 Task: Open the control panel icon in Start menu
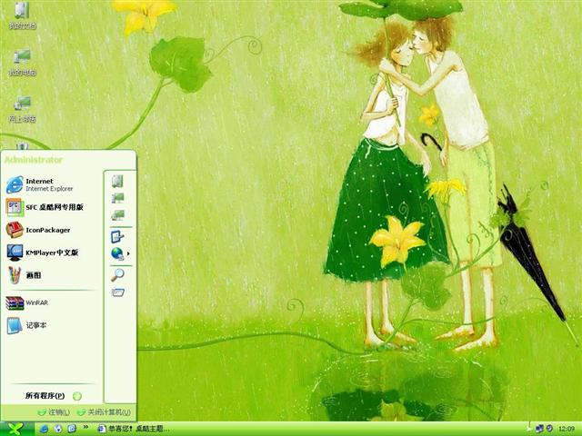pos(117,236)
